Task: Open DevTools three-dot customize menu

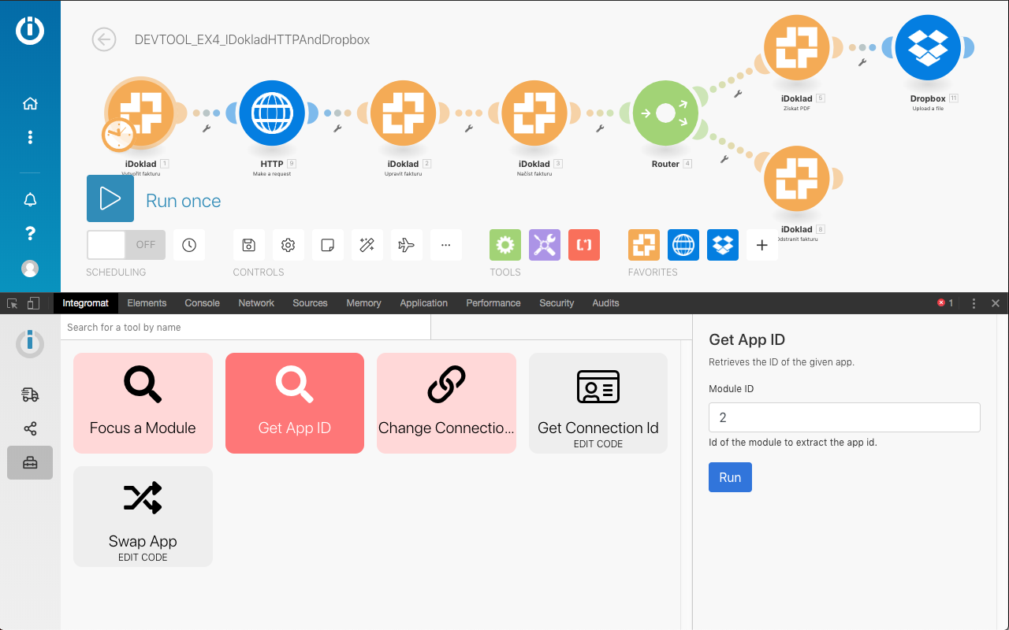Action: (974, 303)
